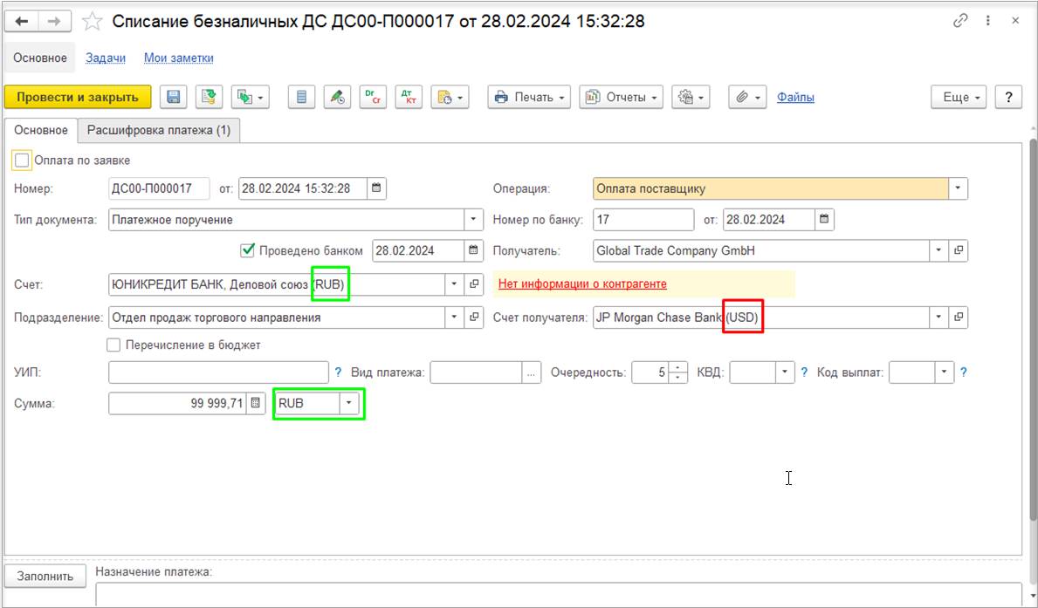This screenshot has width=1038, height=608.
Task: Toggle Оплата по заявке checkbox
Action: coord(22,161)
